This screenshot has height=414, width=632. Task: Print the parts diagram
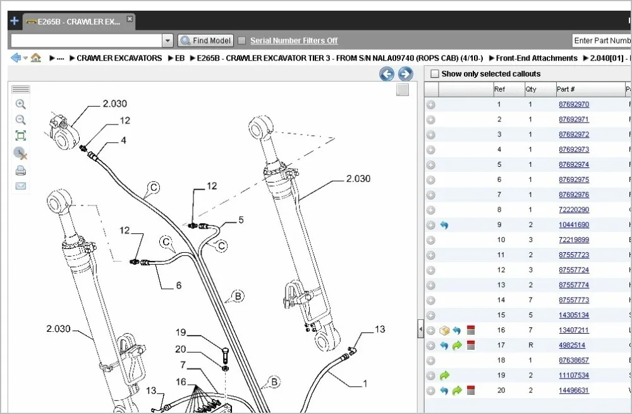(20, 171)
